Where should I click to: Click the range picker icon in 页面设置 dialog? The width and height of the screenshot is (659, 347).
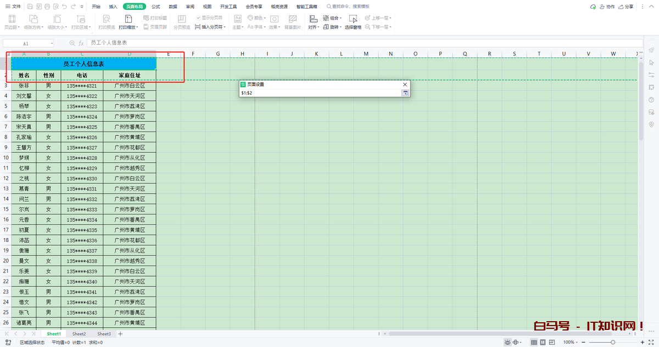pyautogui.click(x=405, y=93)
